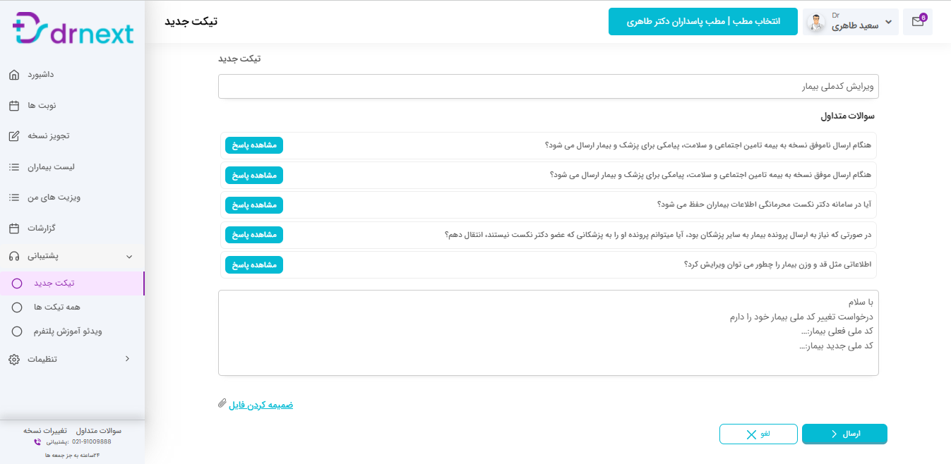Click the تنظیمات gear icon
The width and height of the screenshot is (951, 464).
[14, 360]
